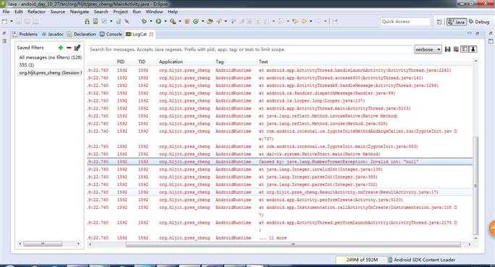Open the Project menu
The height and width of the screenshot is (267, 495).
point(120,12)
